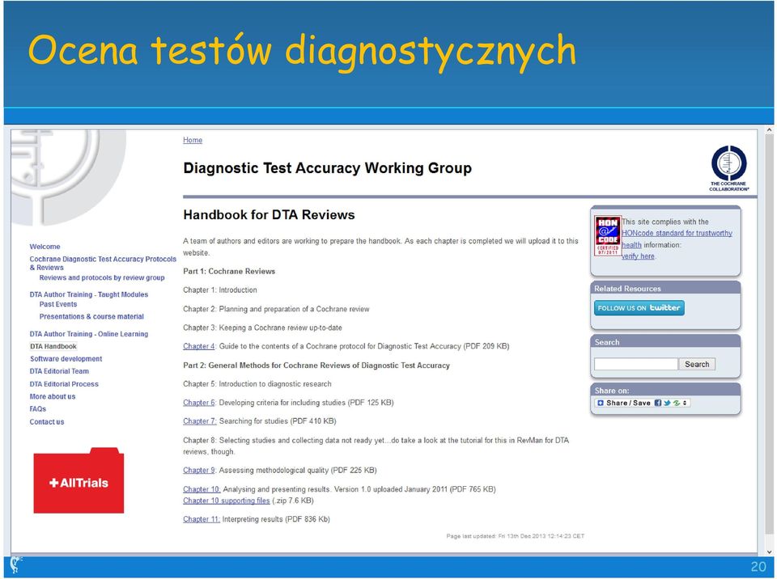Open FAQs sidebar link
777x579 pixels.
coord(38,409)
